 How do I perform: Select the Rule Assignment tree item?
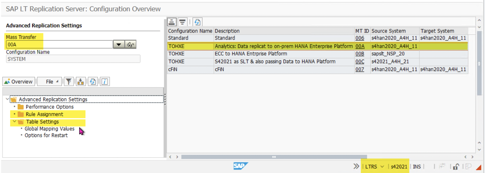(44, 114)
